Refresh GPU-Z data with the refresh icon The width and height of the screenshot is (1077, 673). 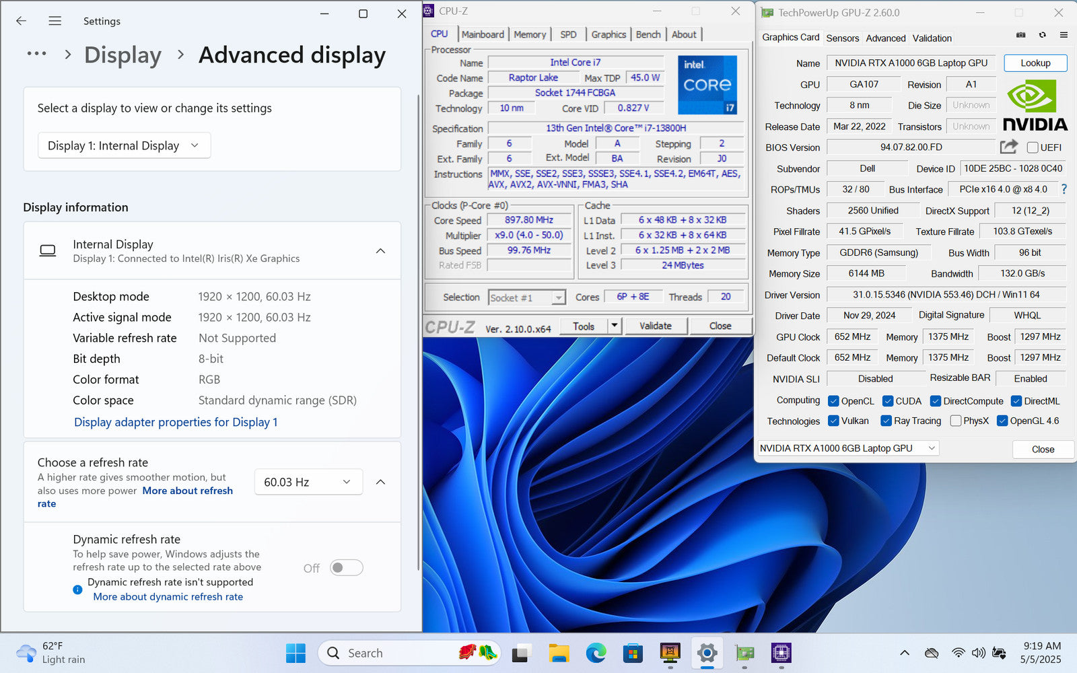point(1042,35)
